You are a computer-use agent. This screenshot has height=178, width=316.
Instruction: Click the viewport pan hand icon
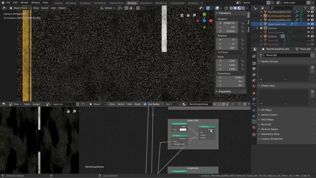(188, 15)
